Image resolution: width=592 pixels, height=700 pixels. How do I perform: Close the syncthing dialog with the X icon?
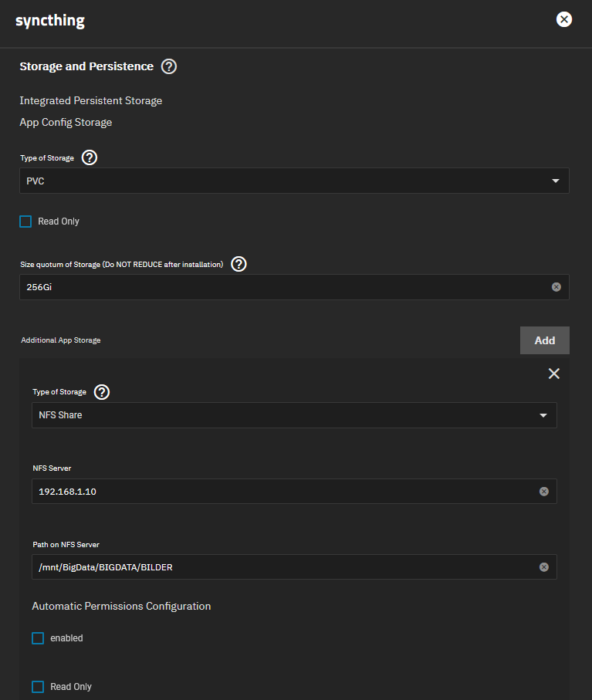tap(564, 19)
